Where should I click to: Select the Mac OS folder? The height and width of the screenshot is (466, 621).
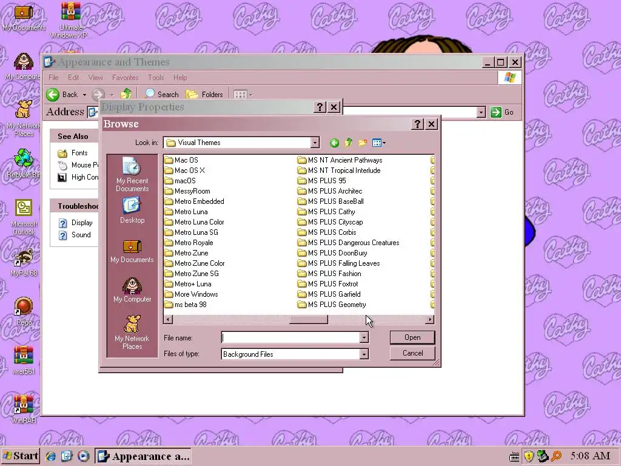click(181, 160)
